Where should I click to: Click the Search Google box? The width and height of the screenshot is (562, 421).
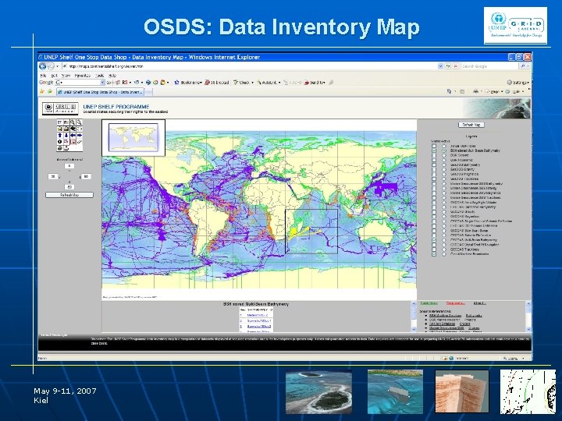point(489,66)
